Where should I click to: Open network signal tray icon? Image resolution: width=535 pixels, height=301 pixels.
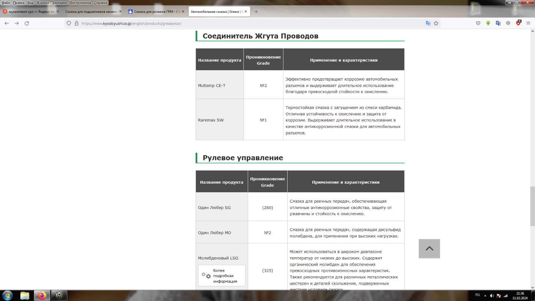click(x=506, y=296)
